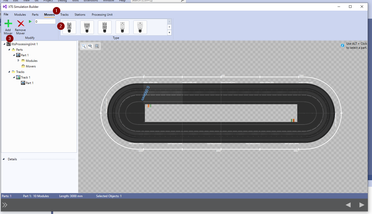Select Part 1 under Track 1

click(x=30, y=83)
